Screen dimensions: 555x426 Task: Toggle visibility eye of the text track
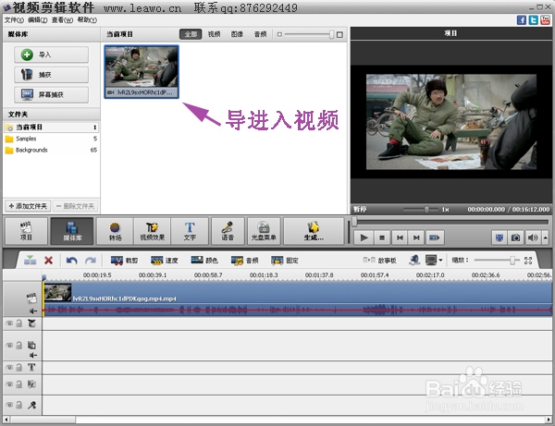click(x=10, y=368)
